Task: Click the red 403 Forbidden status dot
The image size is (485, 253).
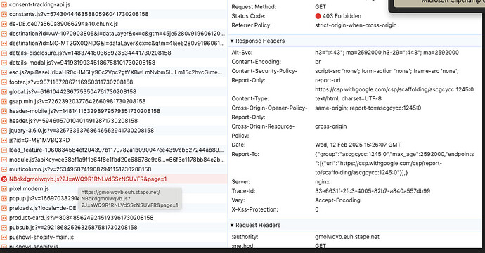Action: click(x=318, y=16)
